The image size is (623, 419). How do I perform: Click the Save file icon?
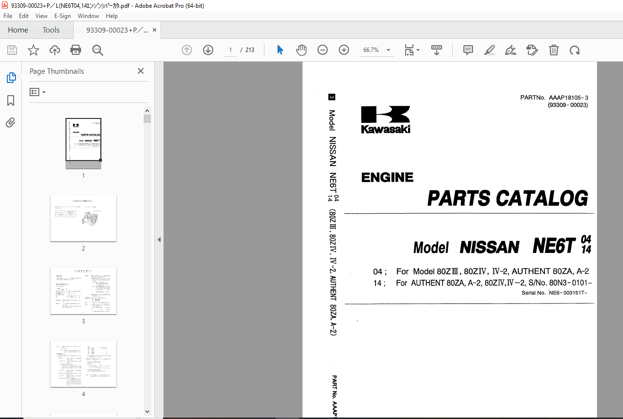click(12, 50)
